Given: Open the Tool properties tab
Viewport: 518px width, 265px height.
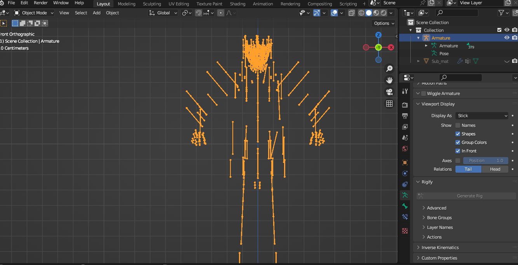Looking at the screenshot, I should tap(405, 91).
